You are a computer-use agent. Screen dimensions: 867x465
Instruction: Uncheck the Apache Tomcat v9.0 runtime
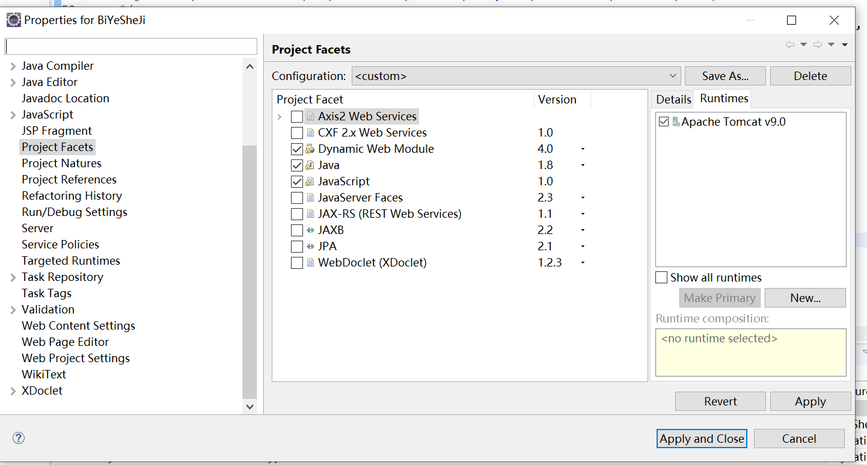664,122
